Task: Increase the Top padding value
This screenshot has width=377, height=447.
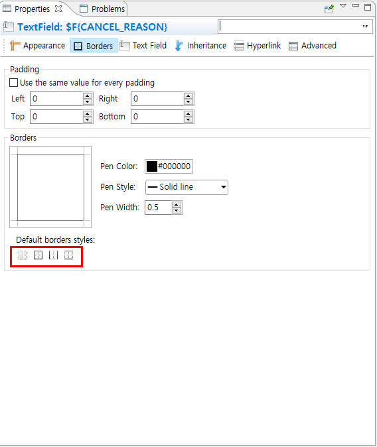Action: click(88, 113)
